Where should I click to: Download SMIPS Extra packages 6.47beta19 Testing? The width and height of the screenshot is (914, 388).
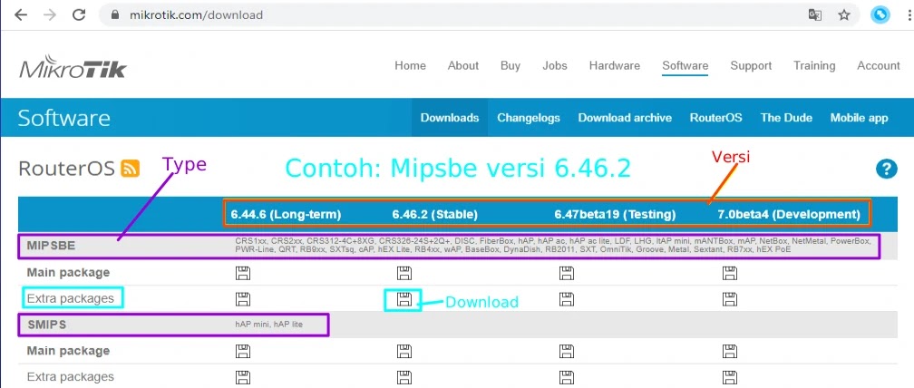(x=566, y=377)
